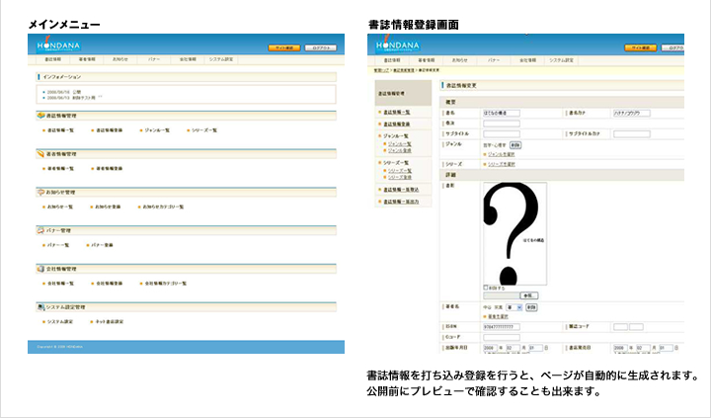Click ログアウト button in main menu screen

tap(321, 47)
